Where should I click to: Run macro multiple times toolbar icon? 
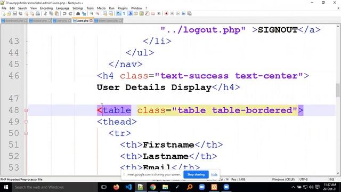pyautogui.click(x=183, y=13)
